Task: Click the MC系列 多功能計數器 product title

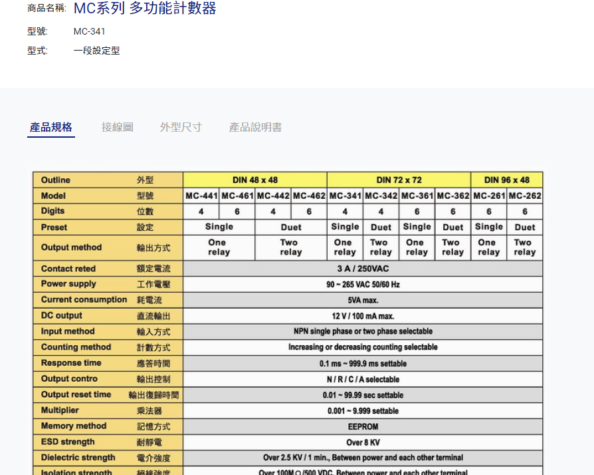Action: pyautogui.click(x=145, y=9)
